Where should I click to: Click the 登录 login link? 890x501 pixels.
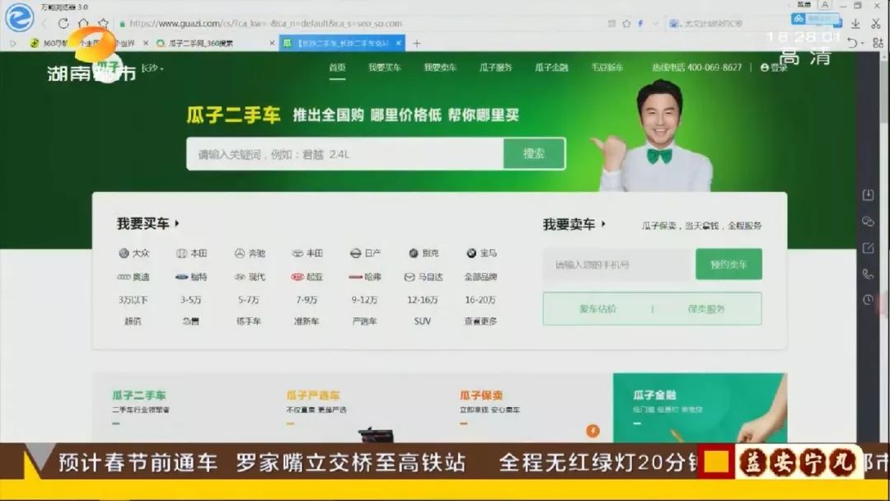[774, 68]
